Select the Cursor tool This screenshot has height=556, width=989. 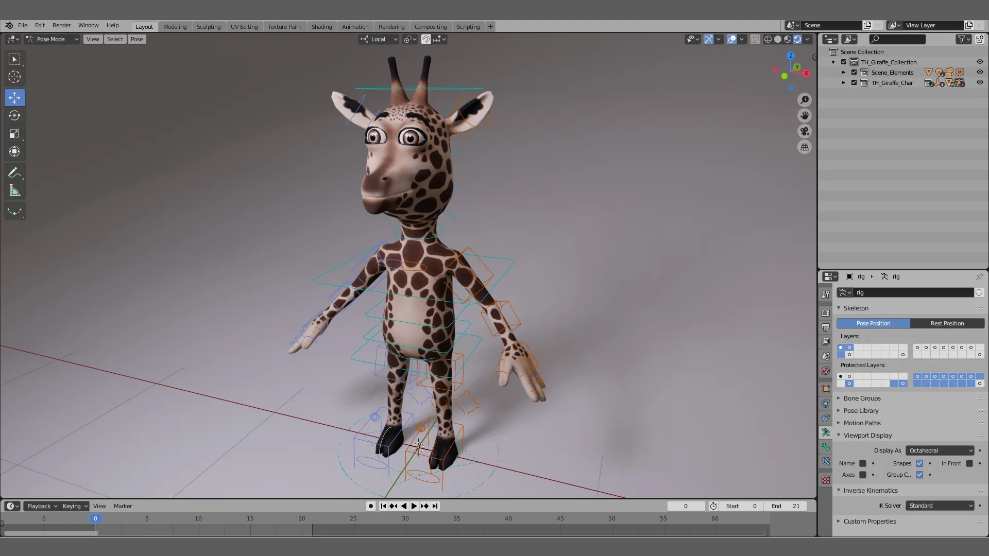[x=14, y=77]
